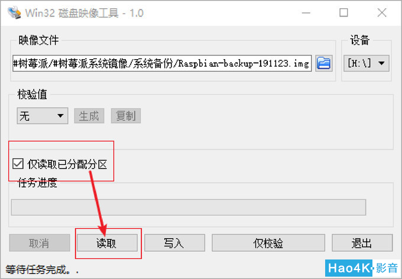Screen dimensions: 402x279
Task: Click the Hao4K 影音 watermark logo
Action: (x=362, y=268)
